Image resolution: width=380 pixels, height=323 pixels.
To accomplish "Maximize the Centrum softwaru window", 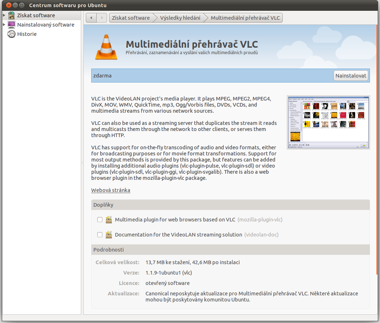I will coord(22,5).
